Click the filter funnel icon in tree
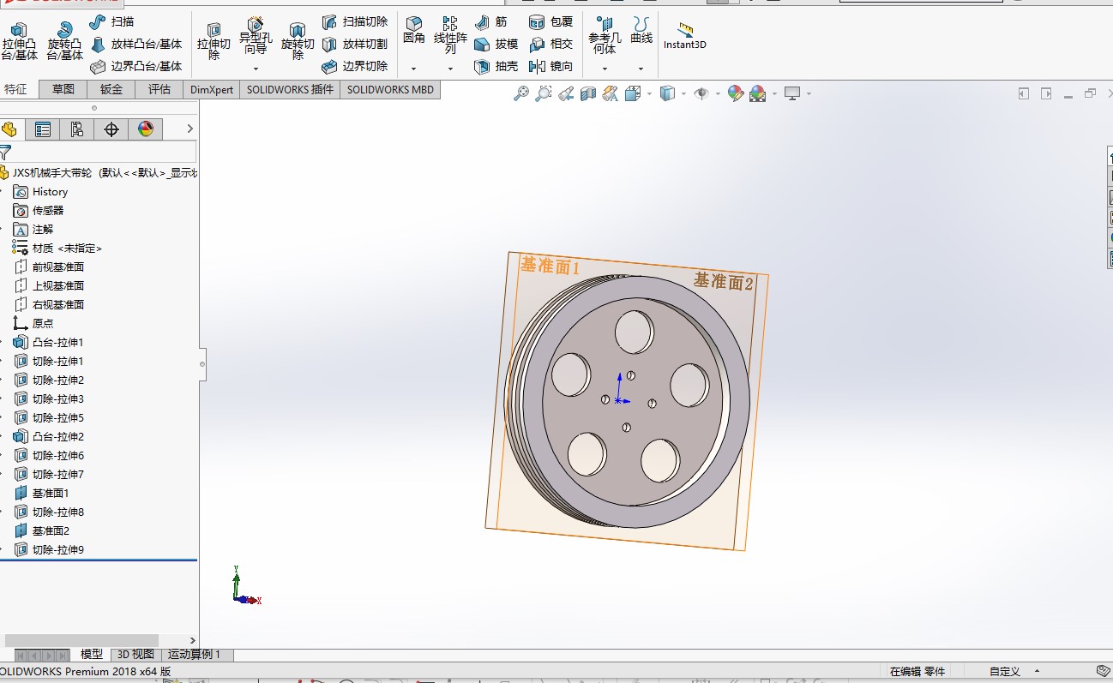The image size is (1113, 683). pyautogui.click(x=5, y=153)
